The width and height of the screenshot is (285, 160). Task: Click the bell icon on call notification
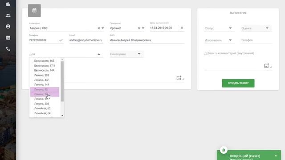click(224, 150)
